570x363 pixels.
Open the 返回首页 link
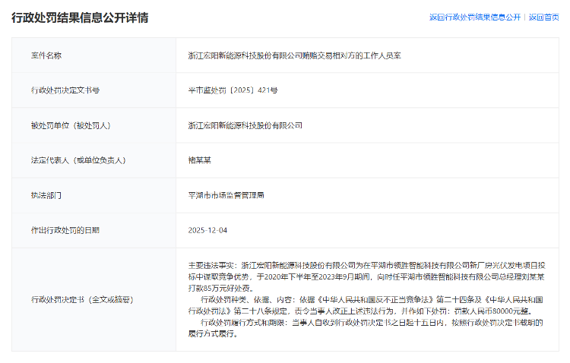pyautogui.click(x=543, y=17)
